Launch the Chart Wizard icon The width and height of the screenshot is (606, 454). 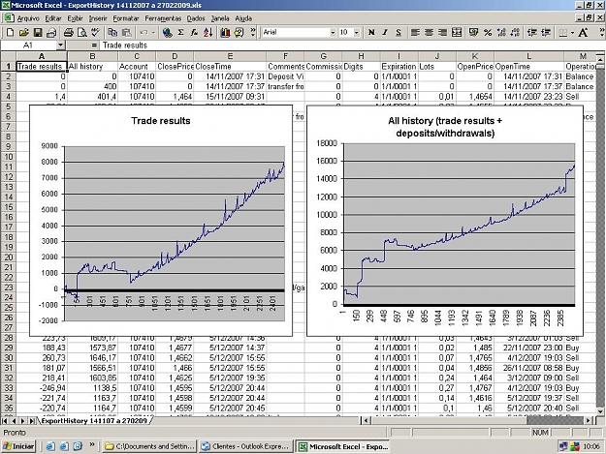[225, 32]
